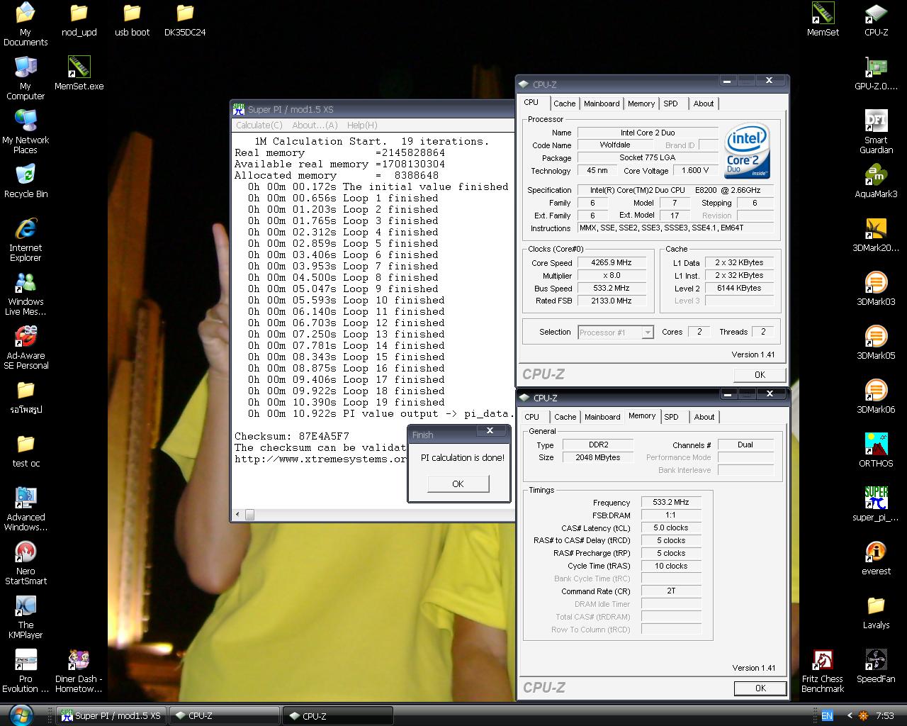Switch to Memory tab in upper CPU-Z

click(x=641, y=104)
